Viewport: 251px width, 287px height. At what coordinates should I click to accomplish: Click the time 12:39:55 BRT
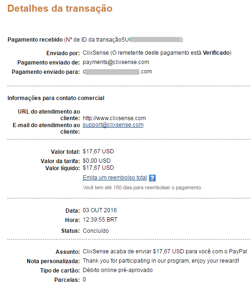tap(100, 220)
